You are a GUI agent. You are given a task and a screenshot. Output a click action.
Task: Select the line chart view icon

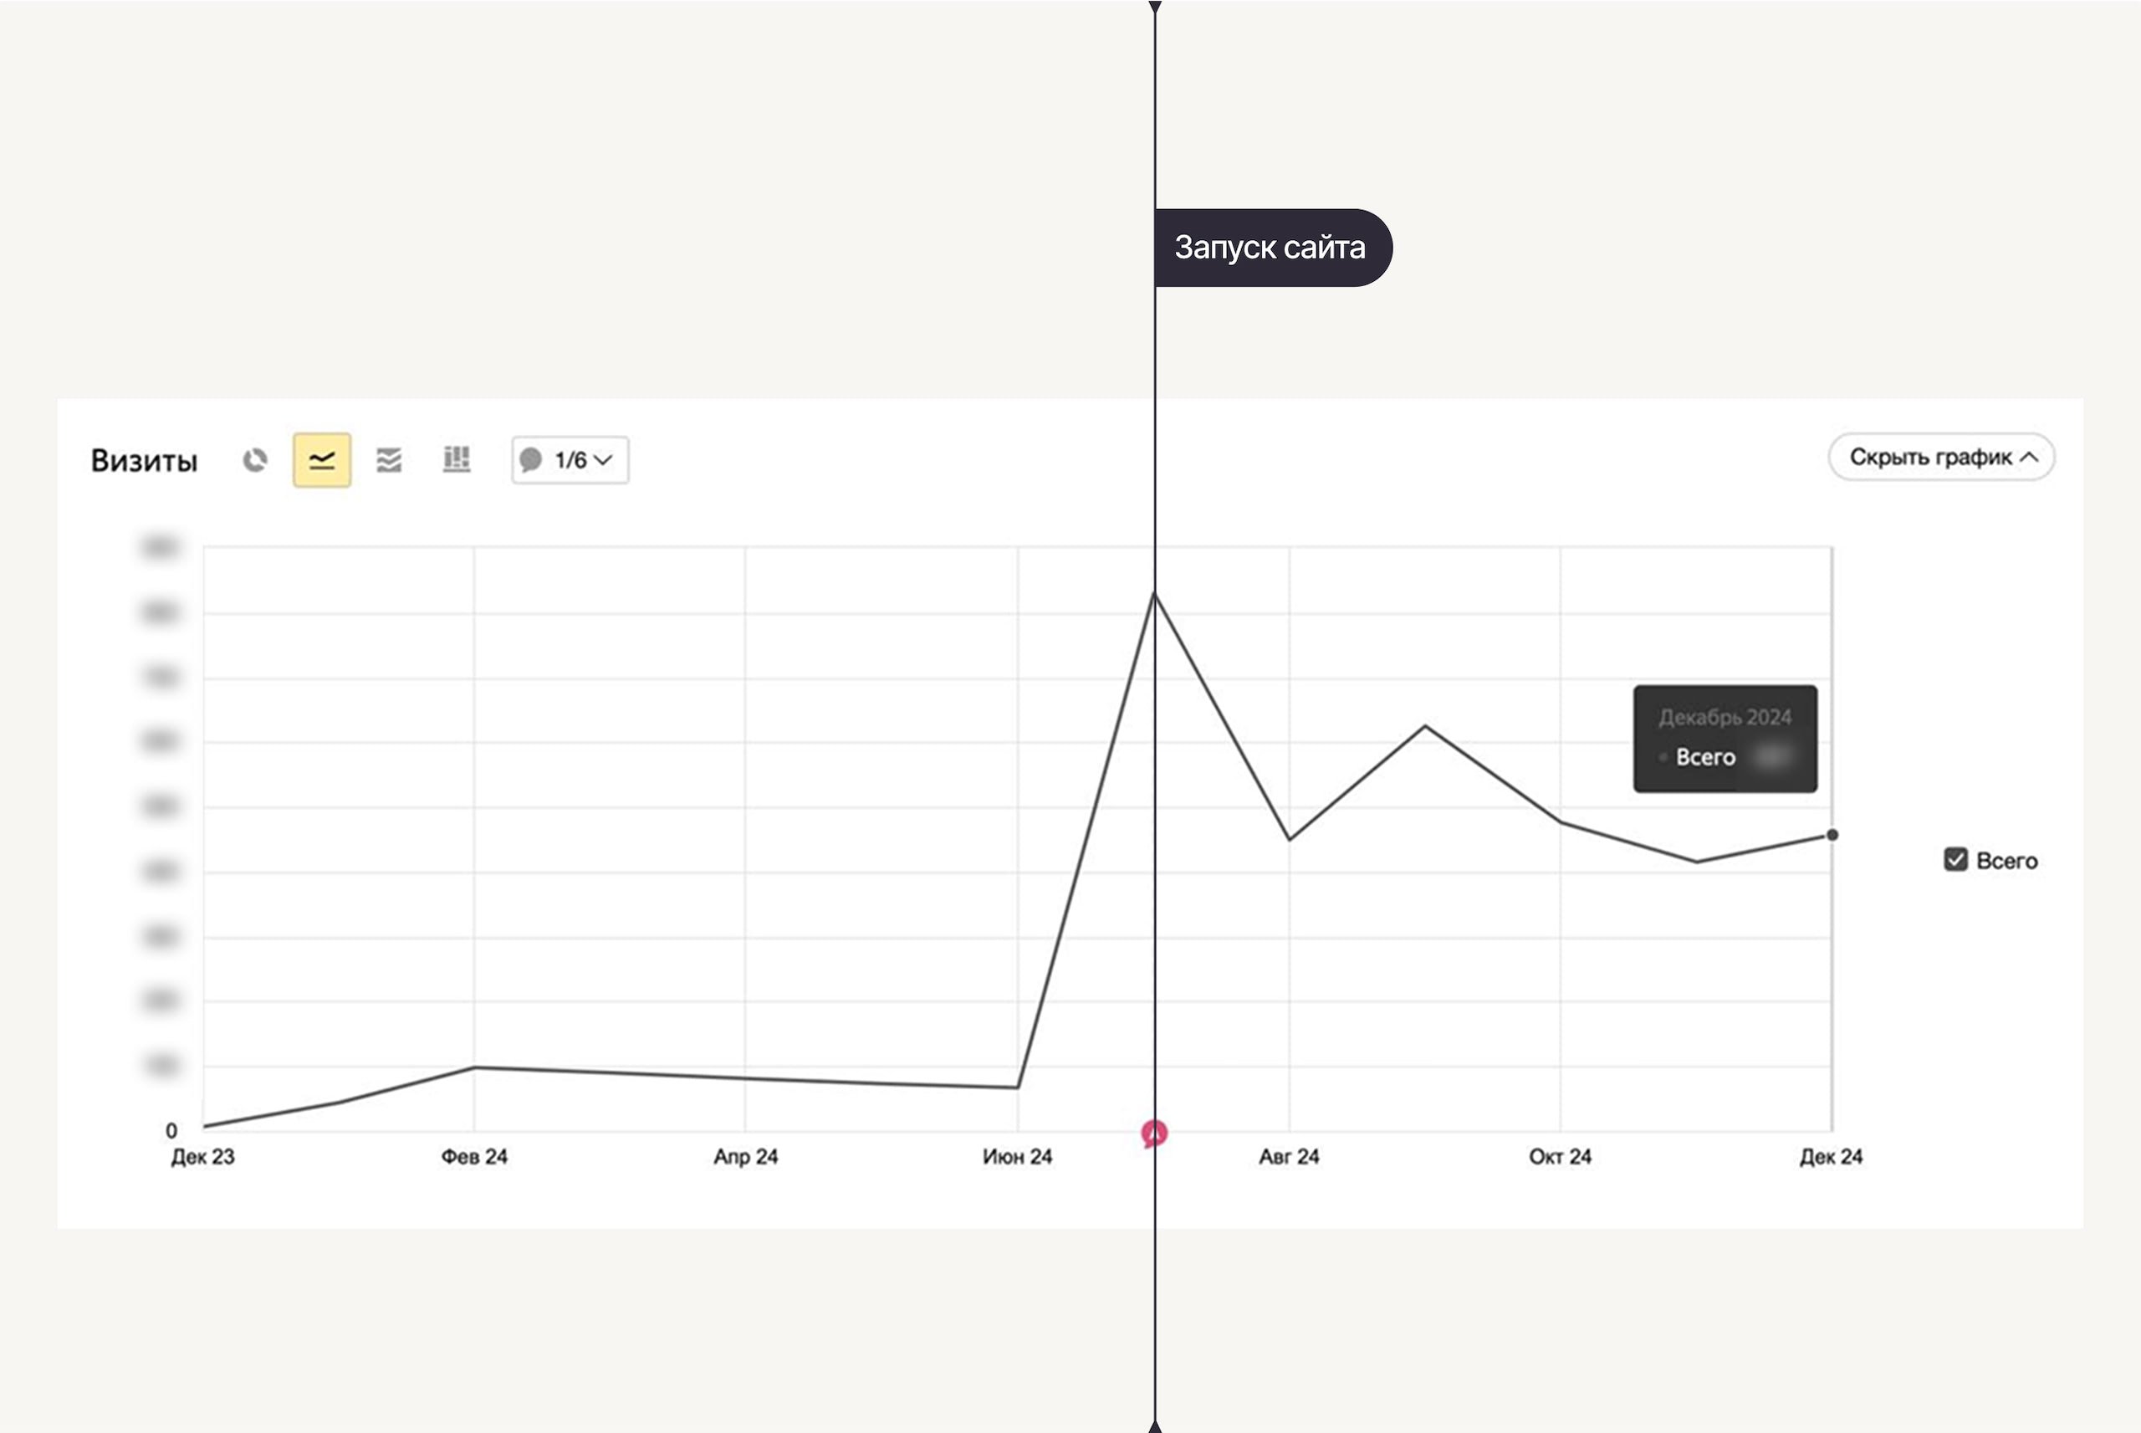point(321,460)
